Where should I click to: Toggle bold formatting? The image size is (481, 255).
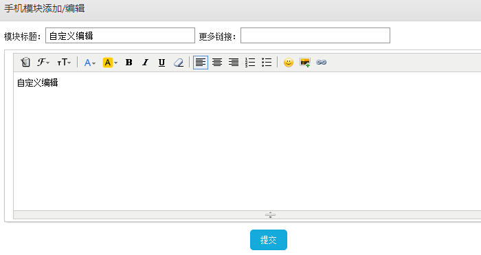coord(129,63)
